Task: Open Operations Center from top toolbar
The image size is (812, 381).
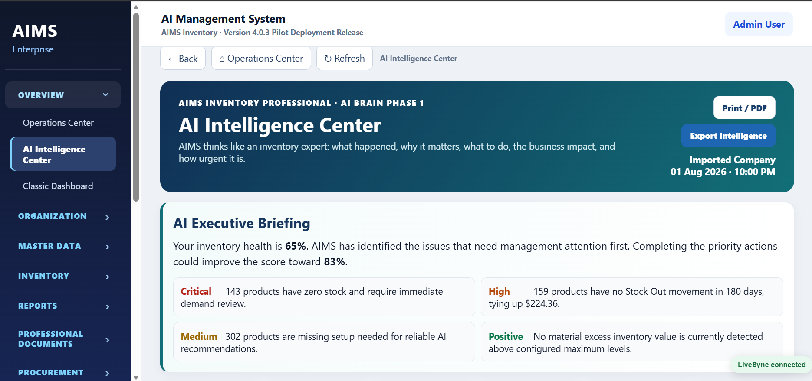Action: point(261,58)
